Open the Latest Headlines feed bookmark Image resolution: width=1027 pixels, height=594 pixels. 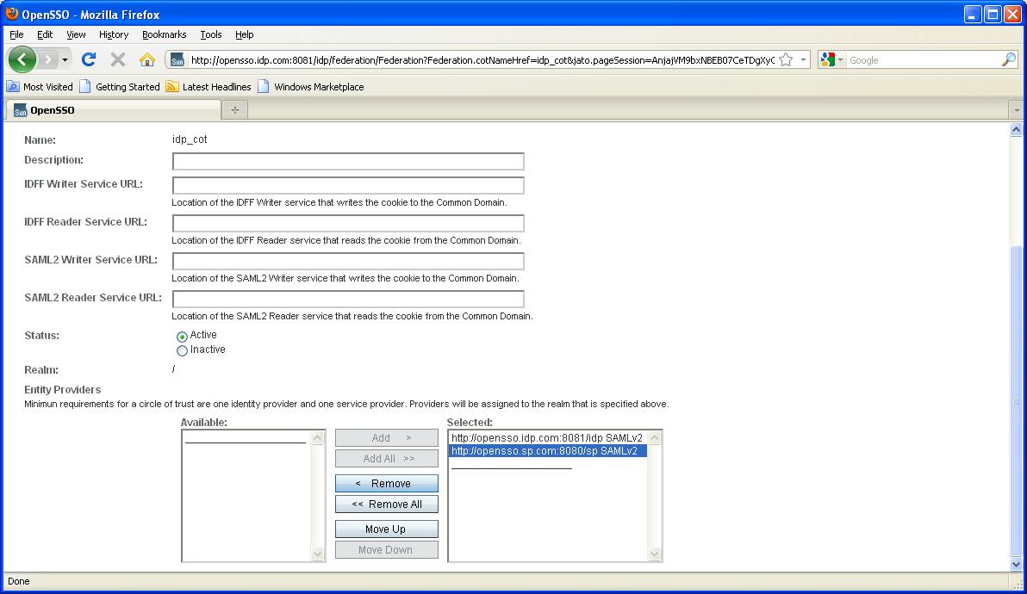(209, 87)
